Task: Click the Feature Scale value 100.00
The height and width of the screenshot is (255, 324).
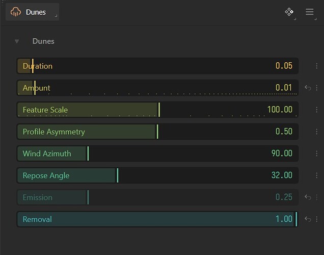Action: click(x=280, y=110)
